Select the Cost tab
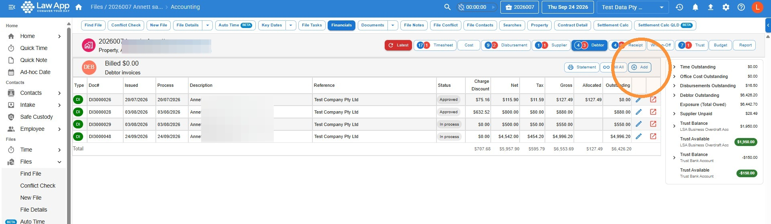The width and height of the screenshot is (771, 224). click(x=469, y=45)
